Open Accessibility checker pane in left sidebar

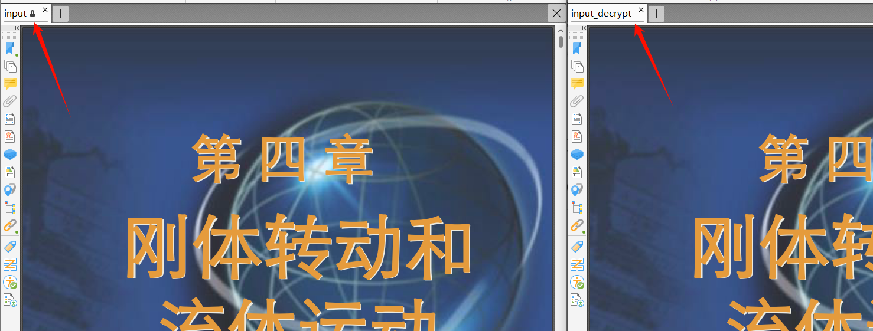coord(9,283)
